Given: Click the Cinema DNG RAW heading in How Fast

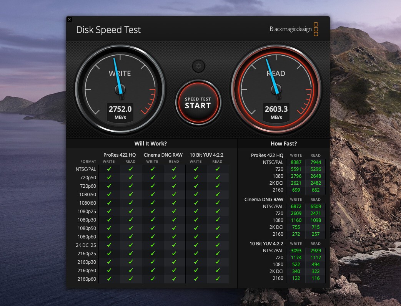Looking at the screenshot, I should pyautogui.click(x=264, y=200).
